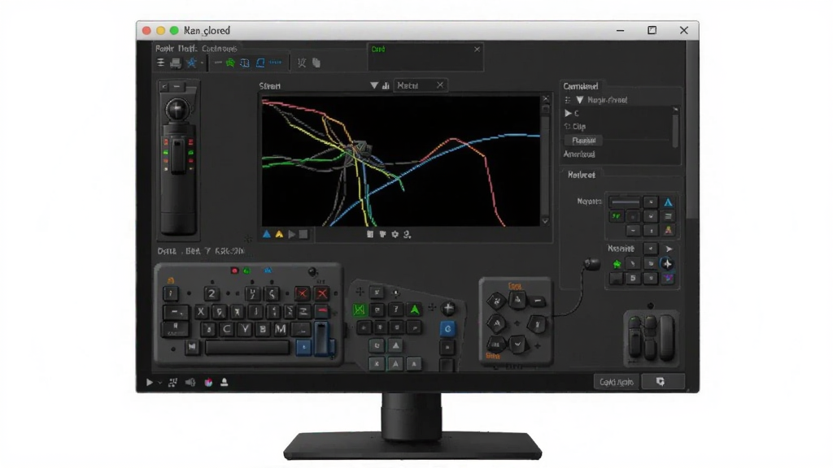Image resolution: width=833 pixels, height=468 pixels.
Task: Click the yellow warning triangle below viewer
Action: point(279,234)
